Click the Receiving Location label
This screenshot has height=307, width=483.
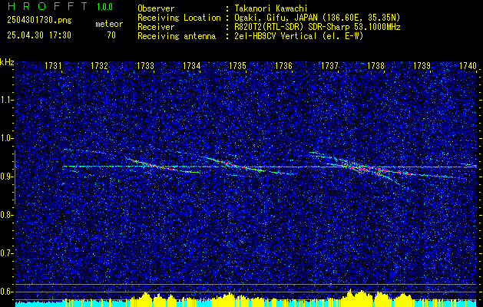179,18
